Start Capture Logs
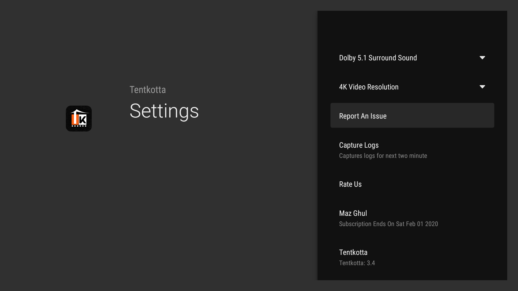The width and height of the screenshot is (518, 291). tap(359, 145)
